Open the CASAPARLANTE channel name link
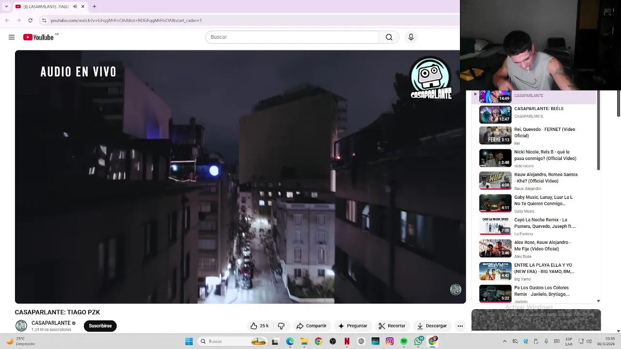The height and width of the screenshot is (349, 621). tap(51, 323)
